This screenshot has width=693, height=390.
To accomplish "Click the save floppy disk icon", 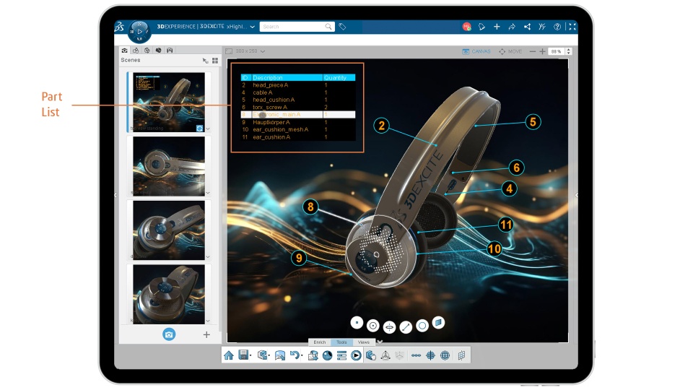I will (x=243, y=355).
